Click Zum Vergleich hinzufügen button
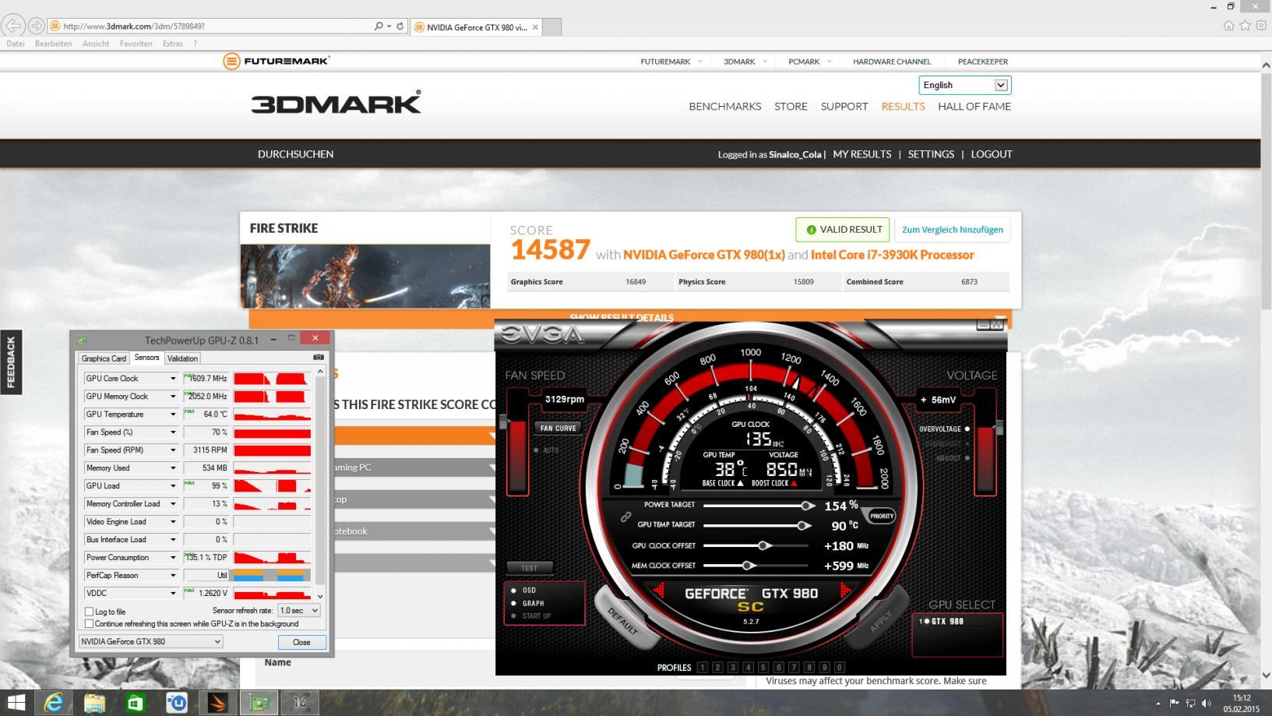 point(952,230)
